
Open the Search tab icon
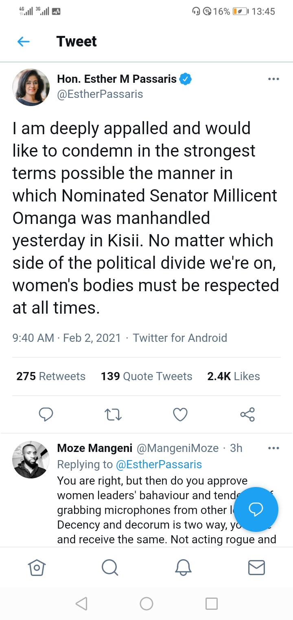(110, 567)
